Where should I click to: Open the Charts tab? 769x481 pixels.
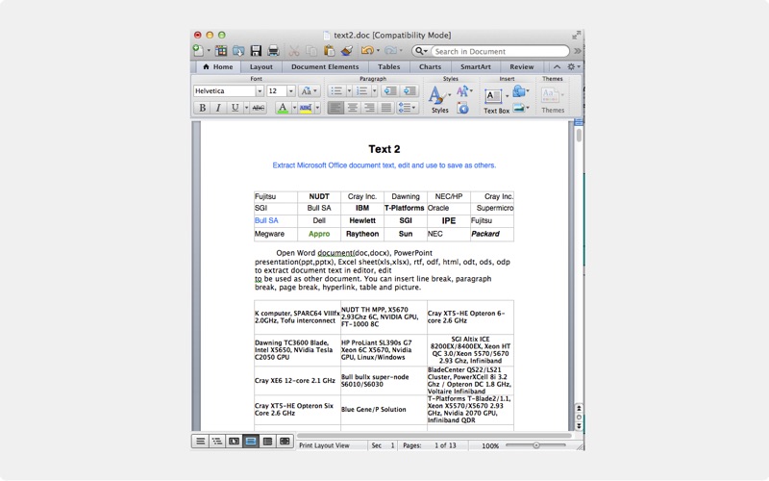[430, 66]
